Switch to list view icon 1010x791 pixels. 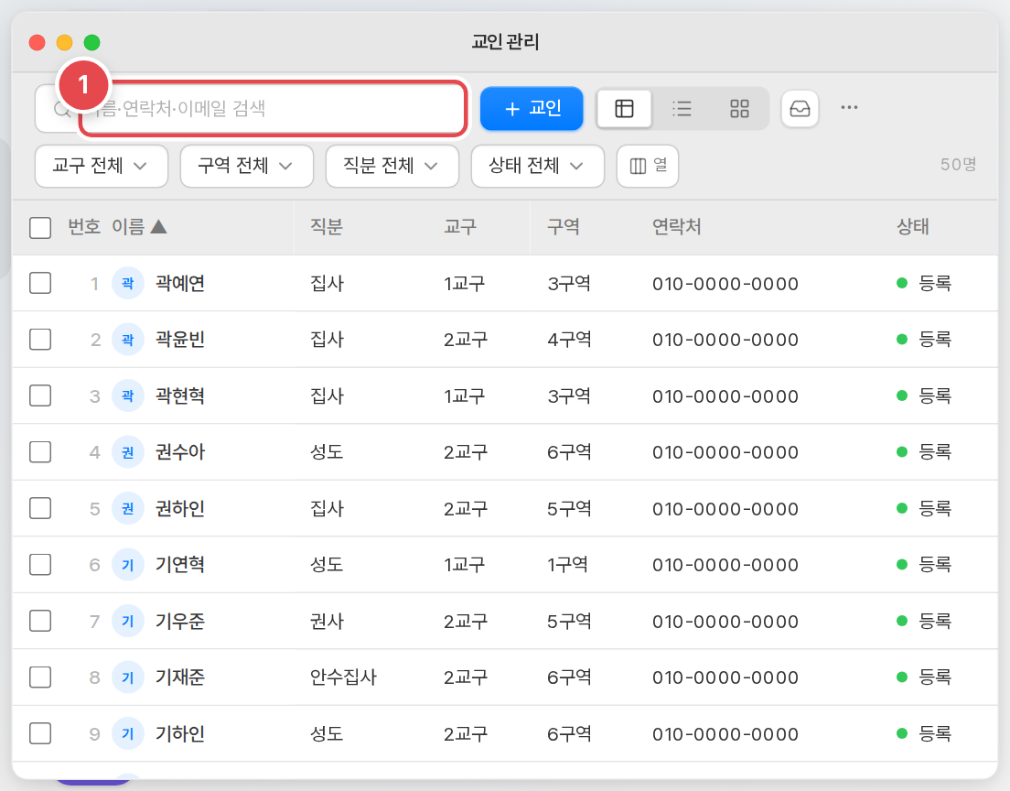click(x=682, y=108)
